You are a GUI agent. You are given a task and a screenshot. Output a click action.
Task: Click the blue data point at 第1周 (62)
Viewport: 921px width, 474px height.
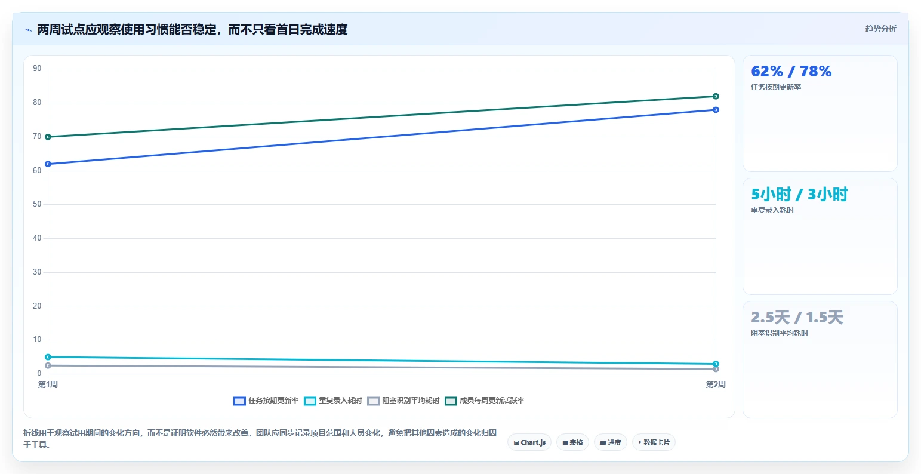pyautogui.click(x=48, y=164)
